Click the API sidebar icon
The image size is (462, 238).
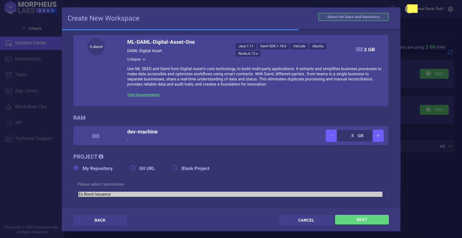[x=8, y=122]
